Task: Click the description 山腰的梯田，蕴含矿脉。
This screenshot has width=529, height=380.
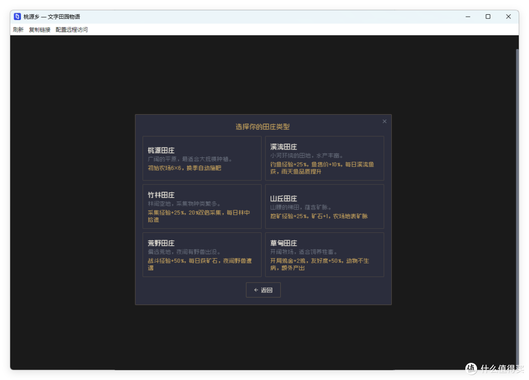Action: 301,207
